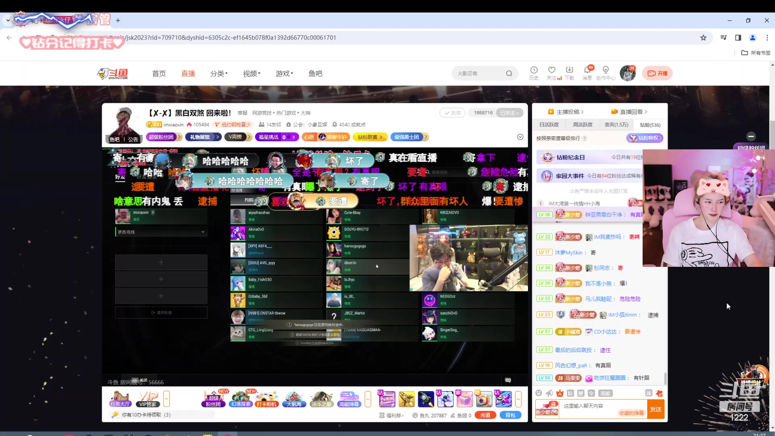Viewport: 775px width, 436px height.
Task: Click the megaphone horn icon in chat
Action: click(549, 393)
